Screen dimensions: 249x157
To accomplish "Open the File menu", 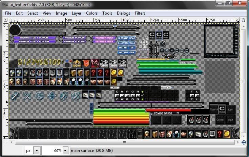I will pos(8,13).
